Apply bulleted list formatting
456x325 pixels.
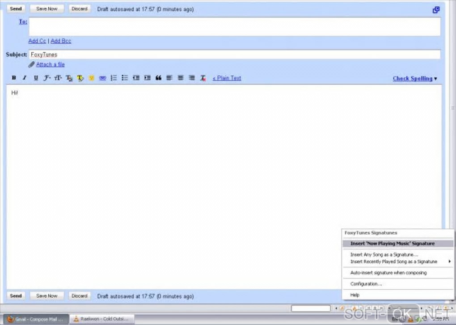[x=125, y=78]
